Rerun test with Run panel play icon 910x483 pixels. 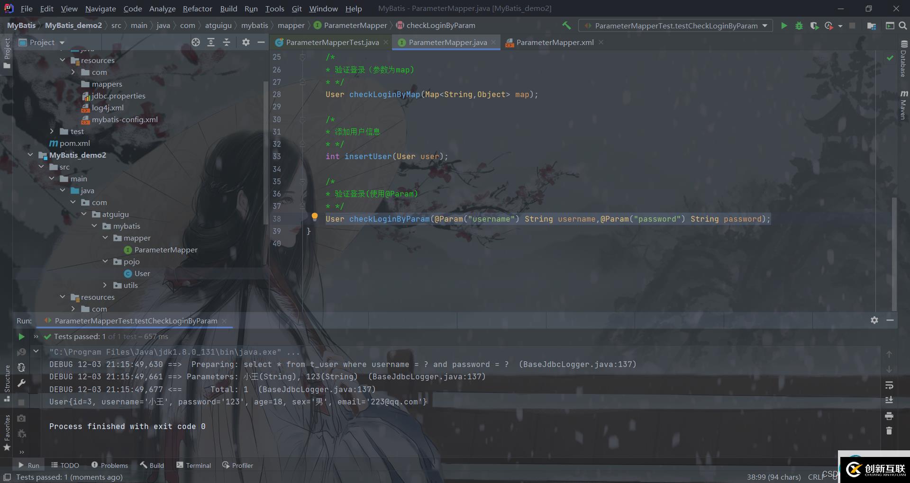pos(21,337)
